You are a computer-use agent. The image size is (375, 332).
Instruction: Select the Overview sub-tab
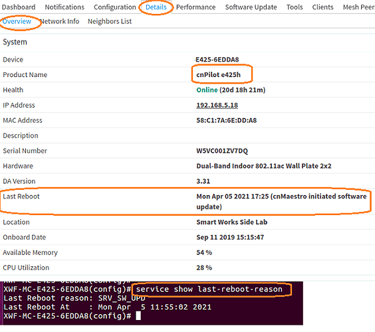(x=17, y=21)
